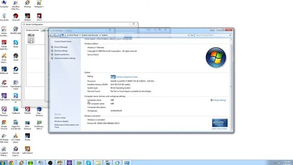
Task: Click the Forward button in System window
Action: coord(57,35)
